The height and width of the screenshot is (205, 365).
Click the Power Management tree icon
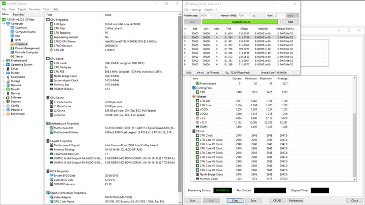(12, 48)
